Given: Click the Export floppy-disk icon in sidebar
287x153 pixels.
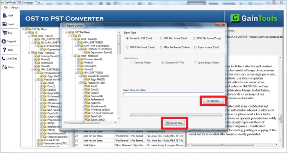Looking at the screenshot, I should pos(5,24).
